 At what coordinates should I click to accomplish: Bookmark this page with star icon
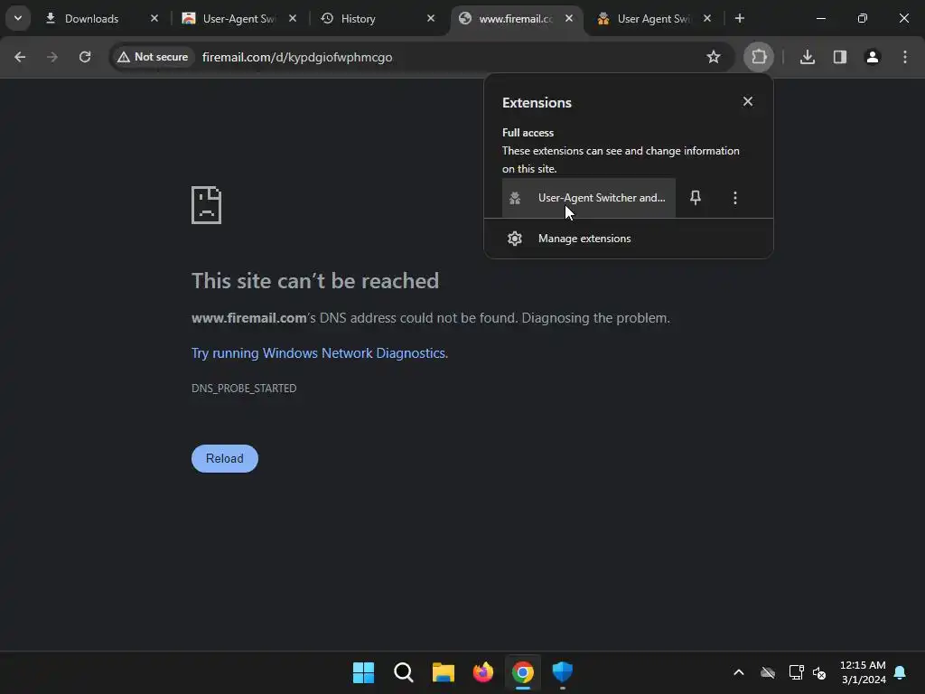(714, 57)
